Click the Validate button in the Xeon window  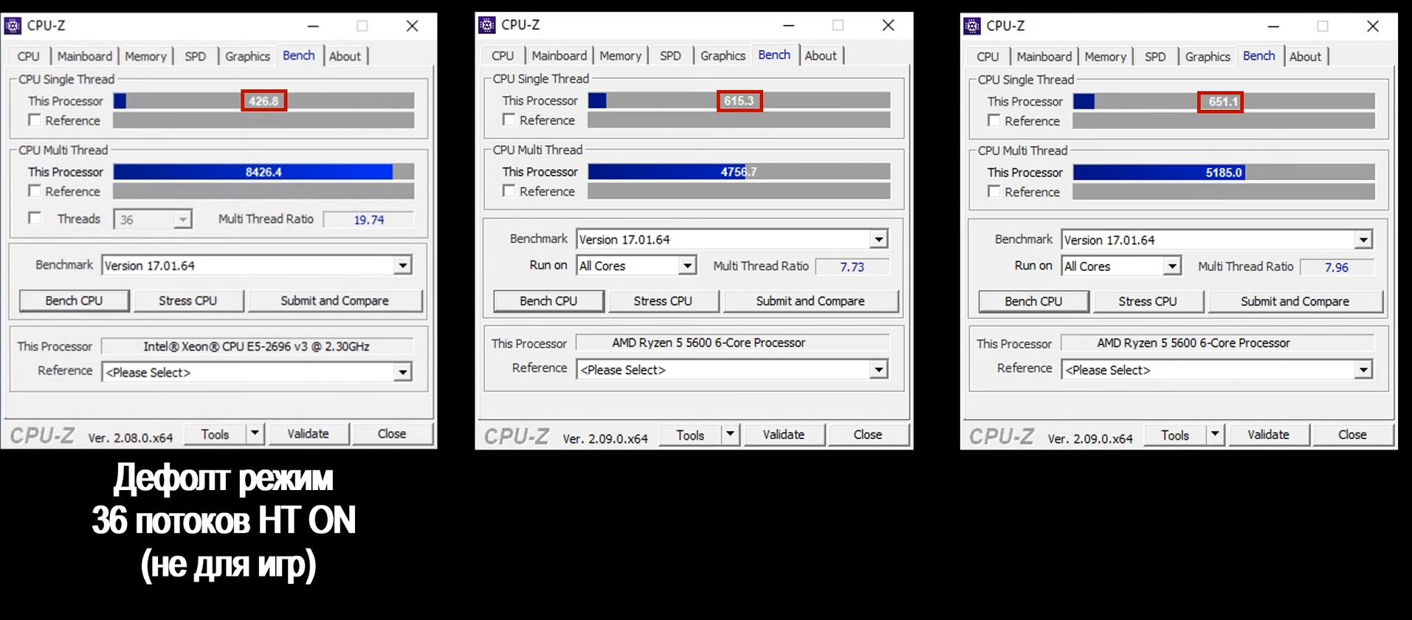click(x=308, y=433)
